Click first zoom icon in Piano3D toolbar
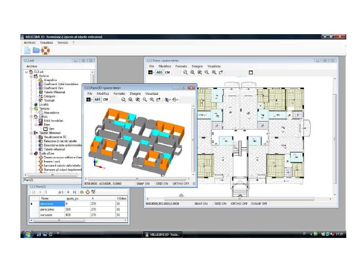 click(x=123, y=100)
